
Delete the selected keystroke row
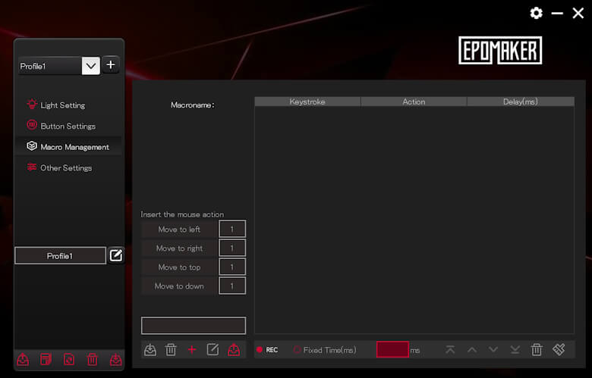(x=537, y=349)
